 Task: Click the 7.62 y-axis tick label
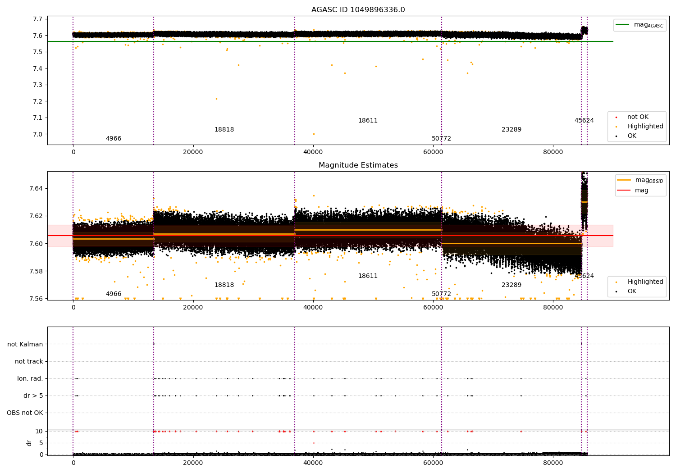(x=36, y=216)
